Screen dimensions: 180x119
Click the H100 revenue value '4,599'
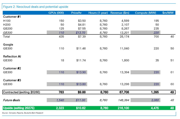125,21
